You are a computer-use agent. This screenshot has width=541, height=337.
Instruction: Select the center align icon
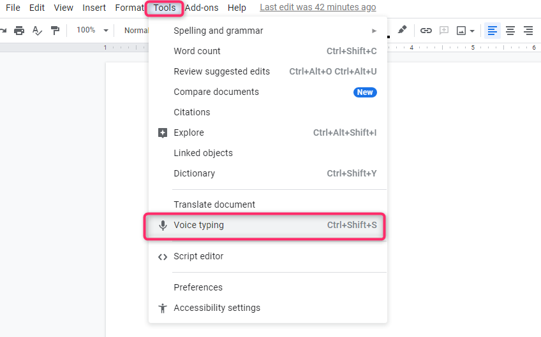coord(510,31)
